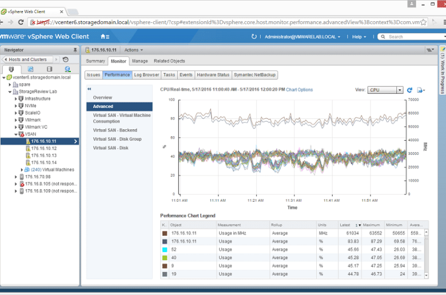Open the Symantec NetBackup sub-tab
The height and width of the screenshot is (295, 446).
tap(255, 75)
